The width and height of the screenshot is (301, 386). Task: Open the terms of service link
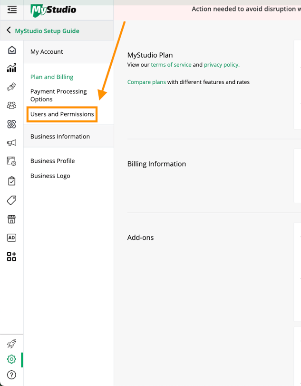pos(171,65)
